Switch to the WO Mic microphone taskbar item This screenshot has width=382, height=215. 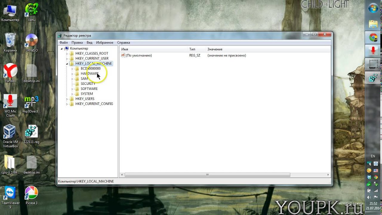coord(373,50)
